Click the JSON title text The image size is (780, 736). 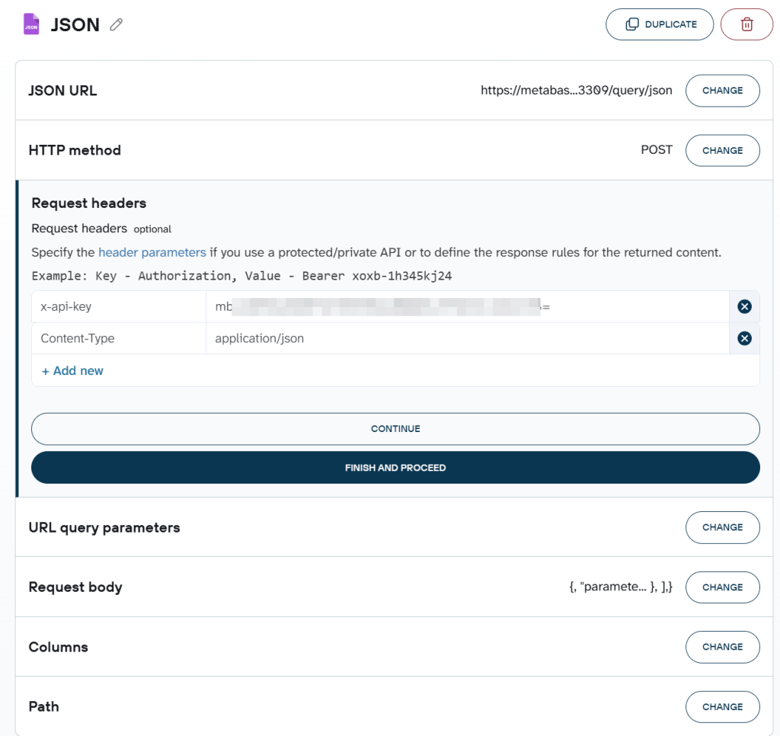pyautogui.click(x=75, y=24)
